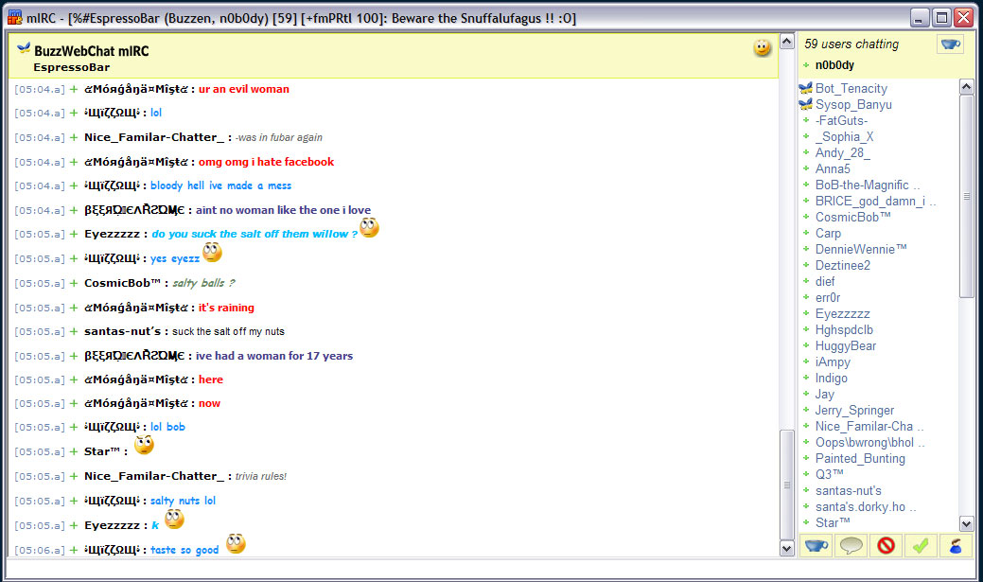This screenshot has width=983, height=582.
Task: Select Bot_Tenacity in the user list
Action: click(x=851, y=88)
